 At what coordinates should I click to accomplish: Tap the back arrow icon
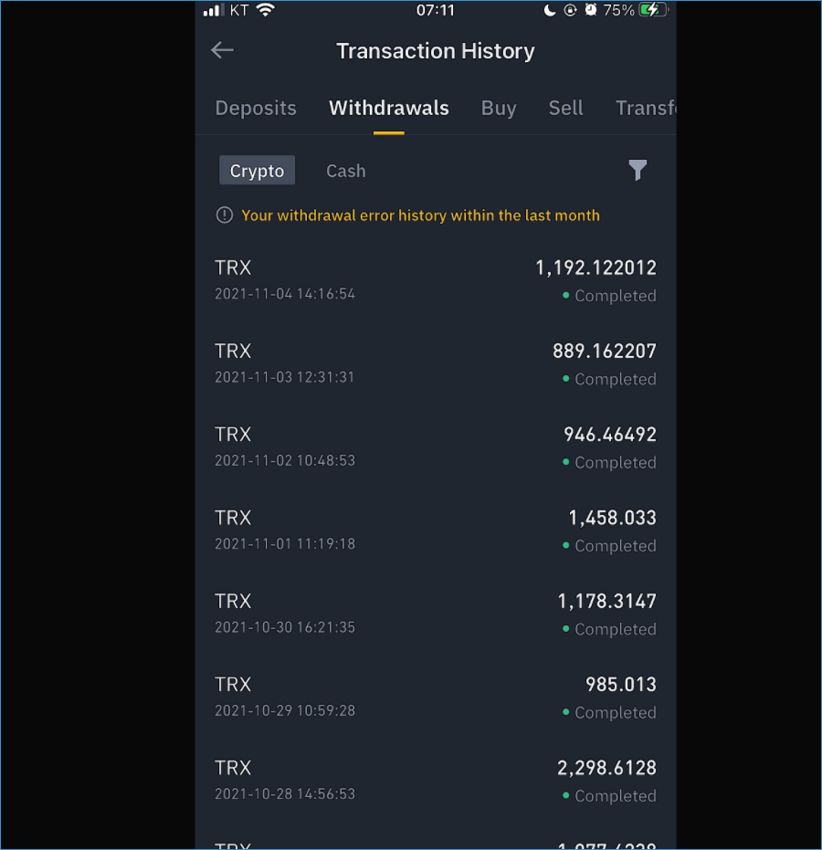tap(222, 50)
